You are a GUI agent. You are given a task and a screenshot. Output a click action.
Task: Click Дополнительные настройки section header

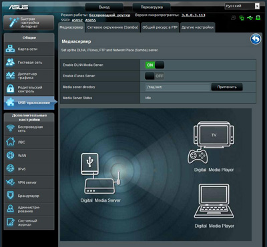tap(29, 117)
